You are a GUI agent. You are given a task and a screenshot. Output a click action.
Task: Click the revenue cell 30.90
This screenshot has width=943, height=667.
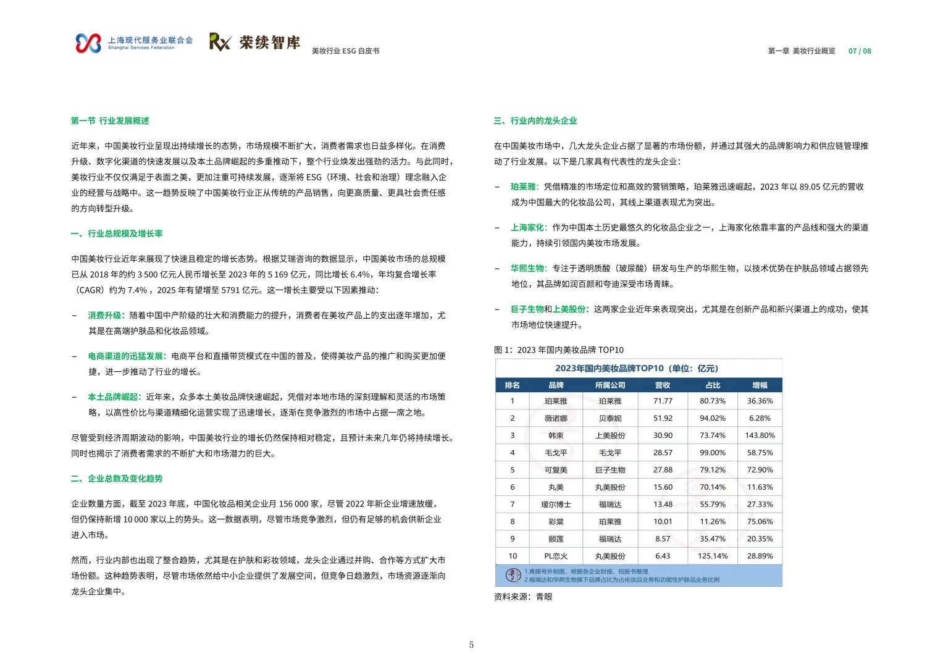[x=663, y=436]
